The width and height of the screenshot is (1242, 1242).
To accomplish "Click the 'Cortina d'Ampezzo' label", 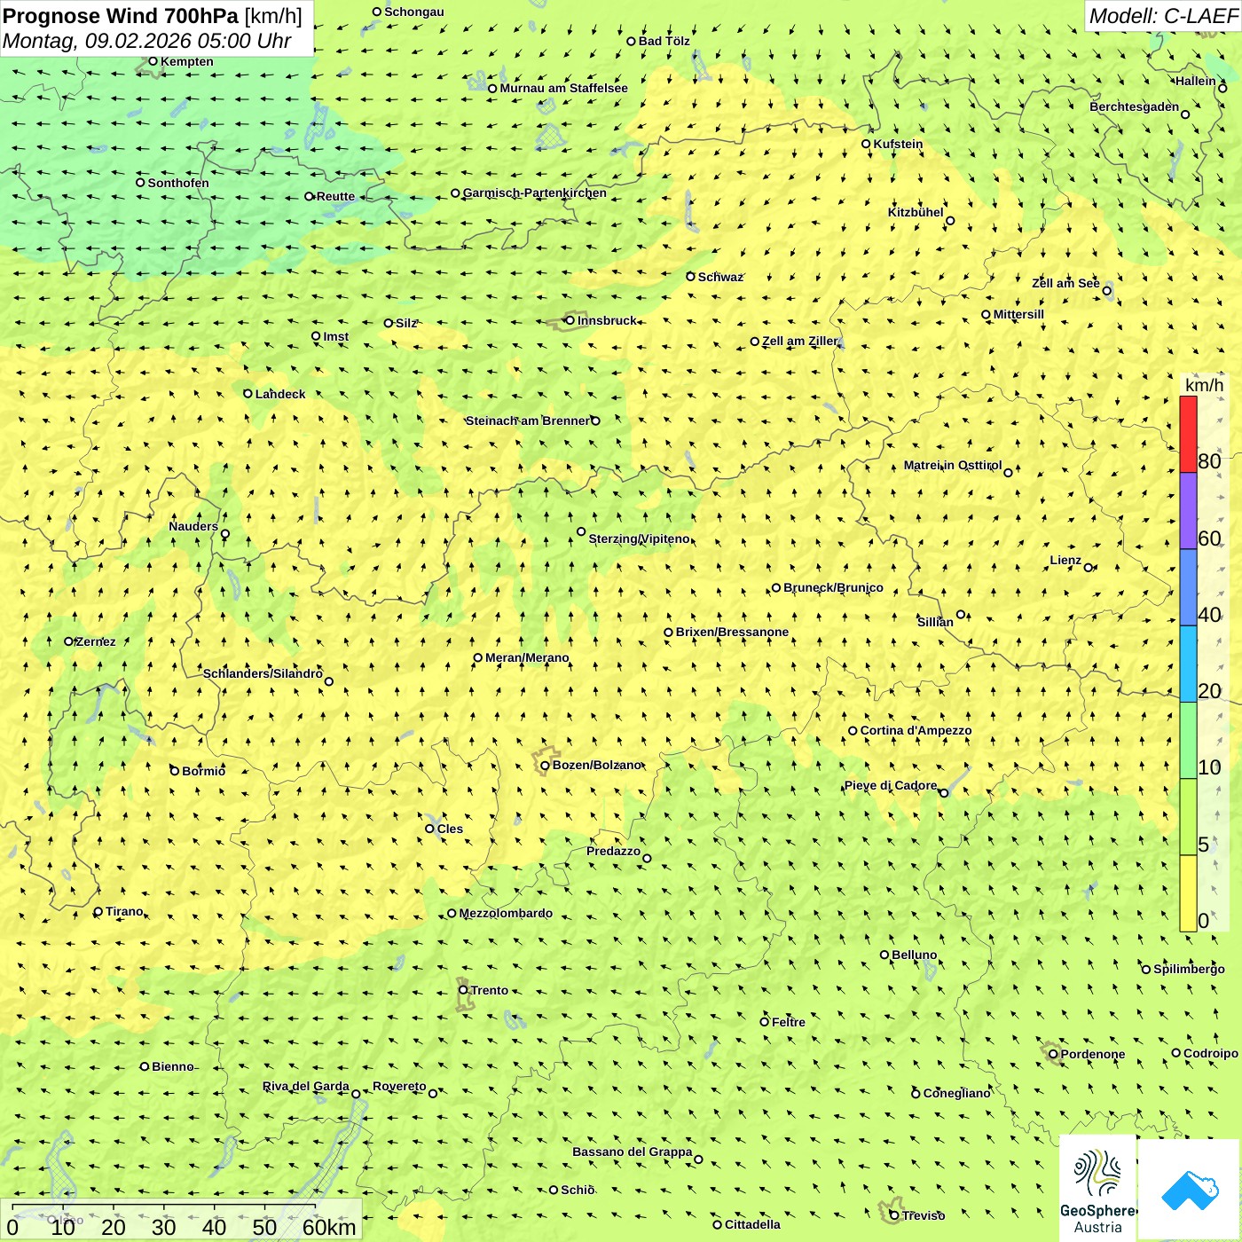I will coord(916,730).
